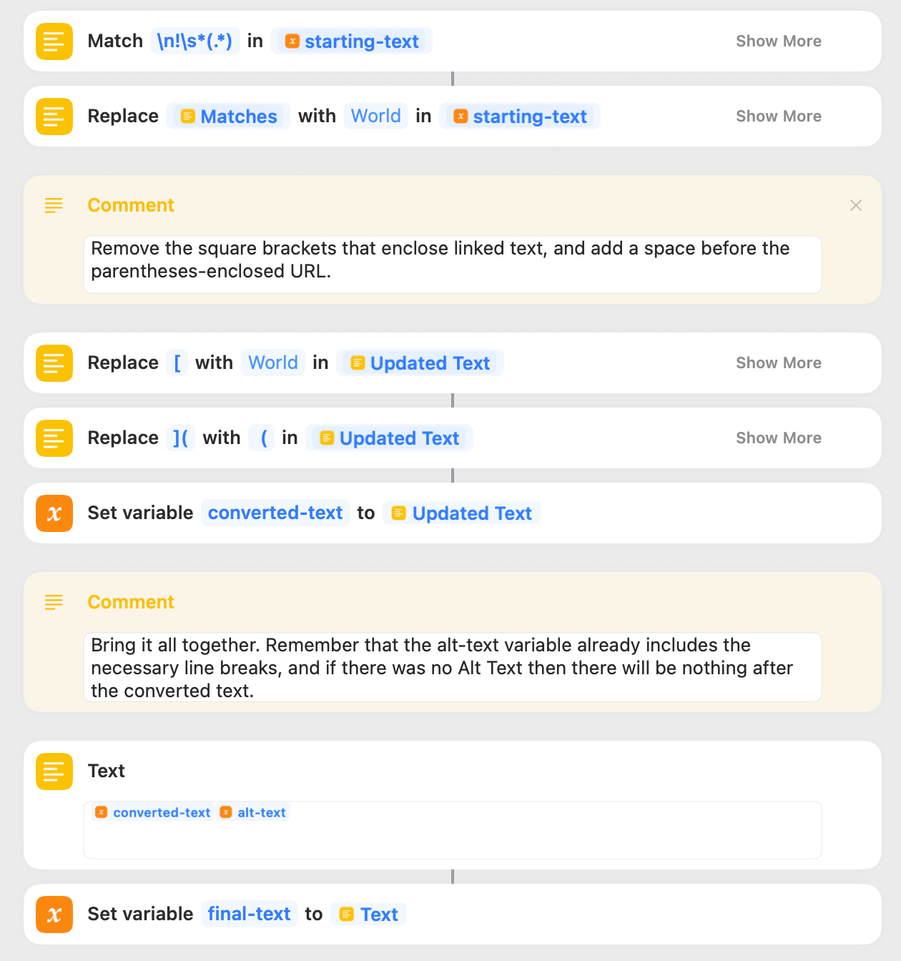The height and width of the screenshot is (961, 901).
Task: Expand Show More on Replace [ action
Action: pyautogui.click(x=779, y=363)
